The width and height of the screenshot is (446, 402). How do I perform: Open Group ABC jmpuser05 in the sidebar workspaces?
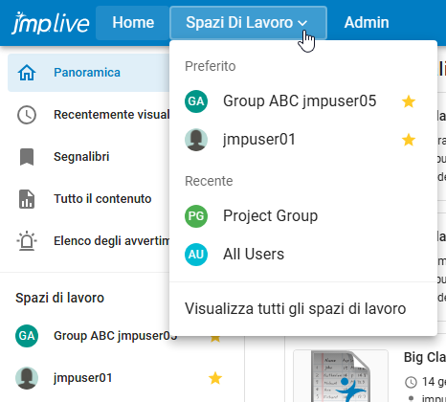pyautogui.click(x=116, y=336)
